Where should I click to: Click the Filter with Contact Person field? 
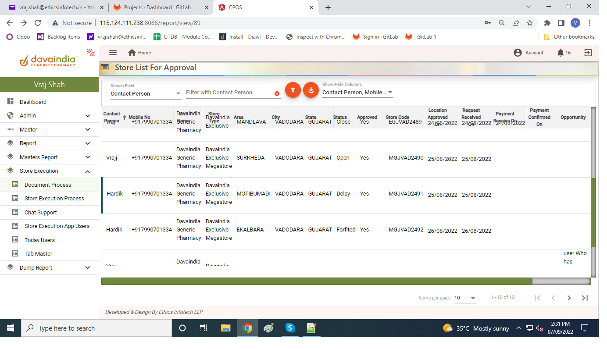tap(228, 93)
